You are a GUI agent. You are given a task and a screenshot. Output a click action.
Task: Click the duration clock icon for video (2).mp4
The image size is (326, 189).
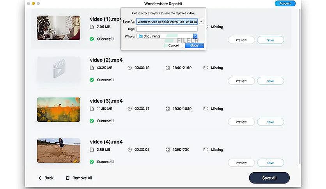tap(130, 68)
